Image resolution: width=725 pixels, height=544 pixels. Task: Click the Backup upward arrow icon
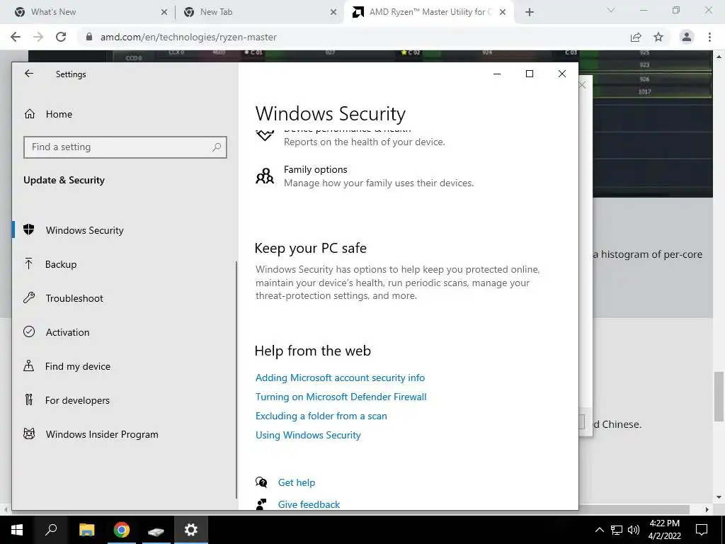pos(28,263)
